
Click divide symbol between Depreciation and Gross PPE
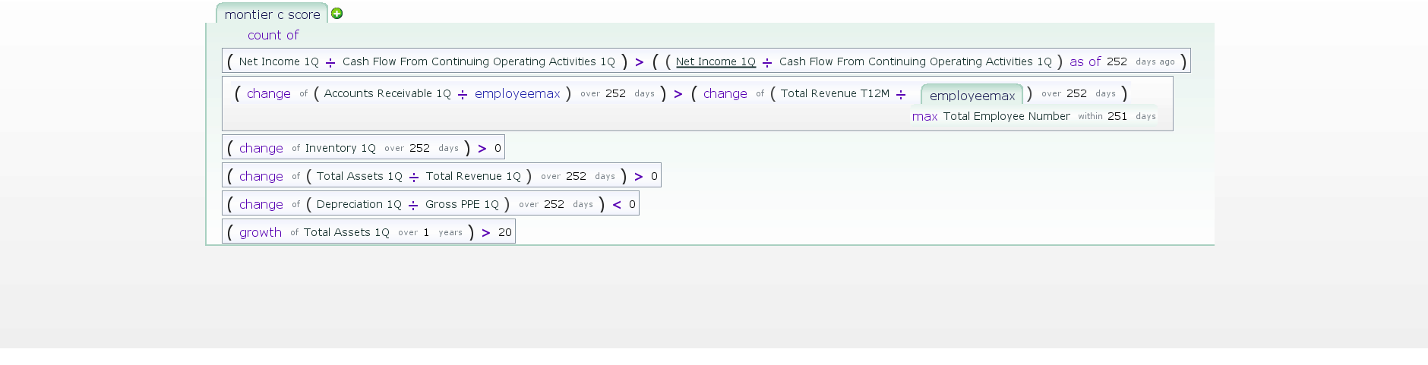[413, 205]
